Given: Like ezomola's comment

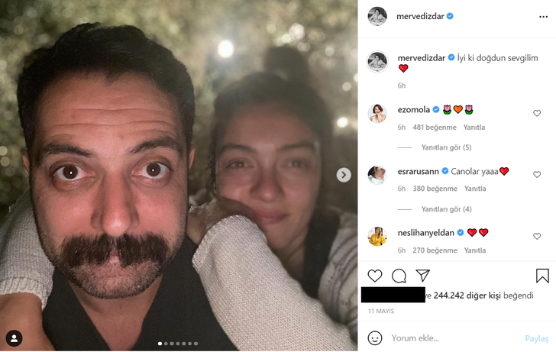Looking at the screenshot, I should 537,113.
